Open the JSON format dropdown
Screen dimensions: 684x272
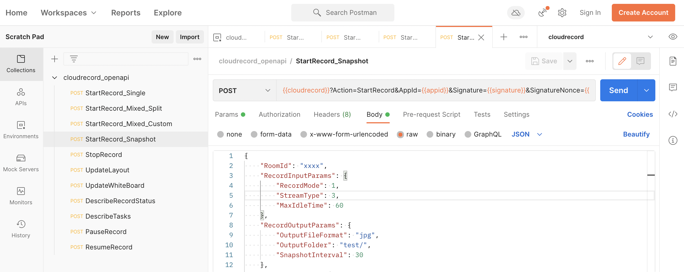527,134
